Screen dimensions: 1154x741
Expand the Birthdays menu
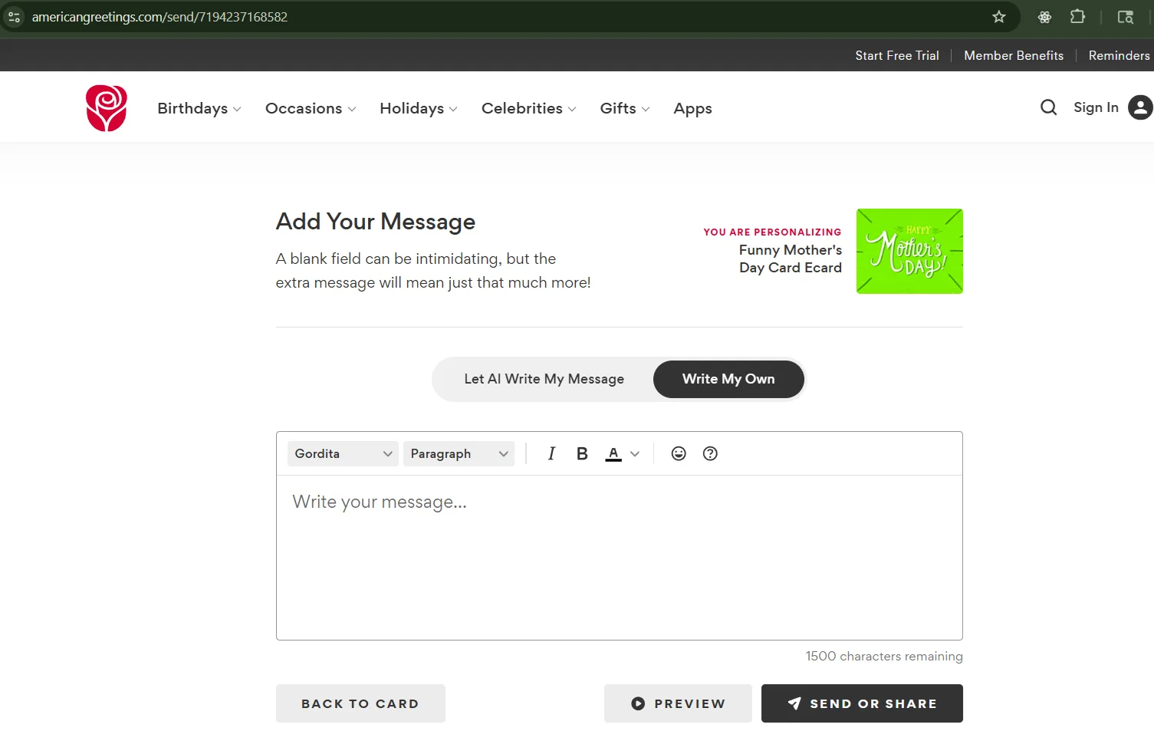click(199, 108)
